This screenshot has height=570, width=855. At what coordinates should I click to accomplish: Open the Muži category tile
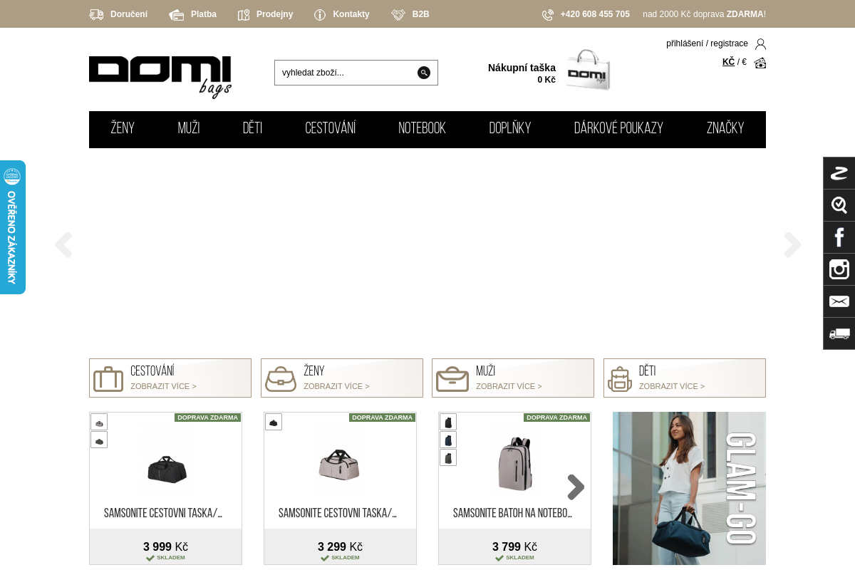(513, 378)
